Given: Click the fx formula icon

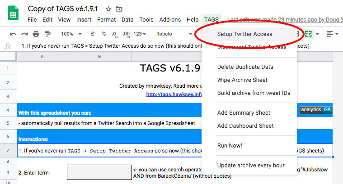Looking at the screenshot, I should pos(8,46).
